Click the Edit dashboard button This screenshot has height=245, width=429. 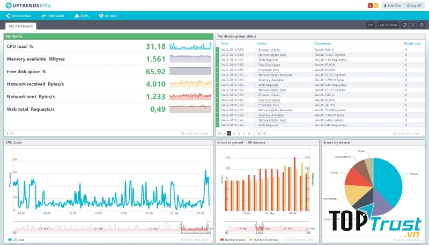[371, 25]
